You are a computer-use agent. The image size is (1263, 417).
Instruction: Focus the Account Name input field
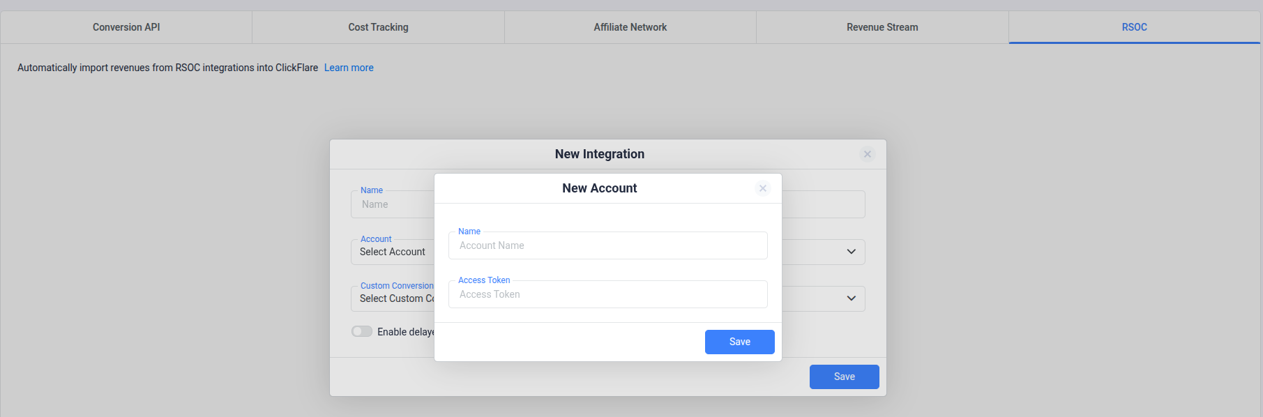607,245
